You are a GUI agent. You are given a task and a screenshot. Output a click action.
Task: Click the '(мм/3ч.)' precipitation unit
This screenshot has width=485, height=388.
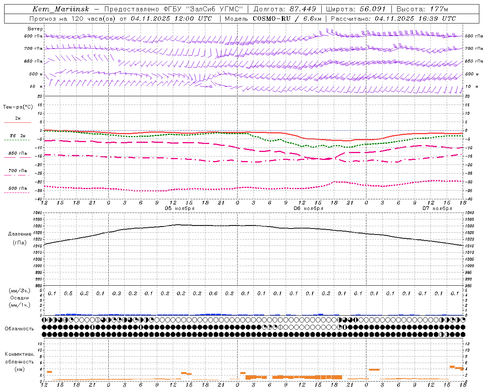coord(20,291)
